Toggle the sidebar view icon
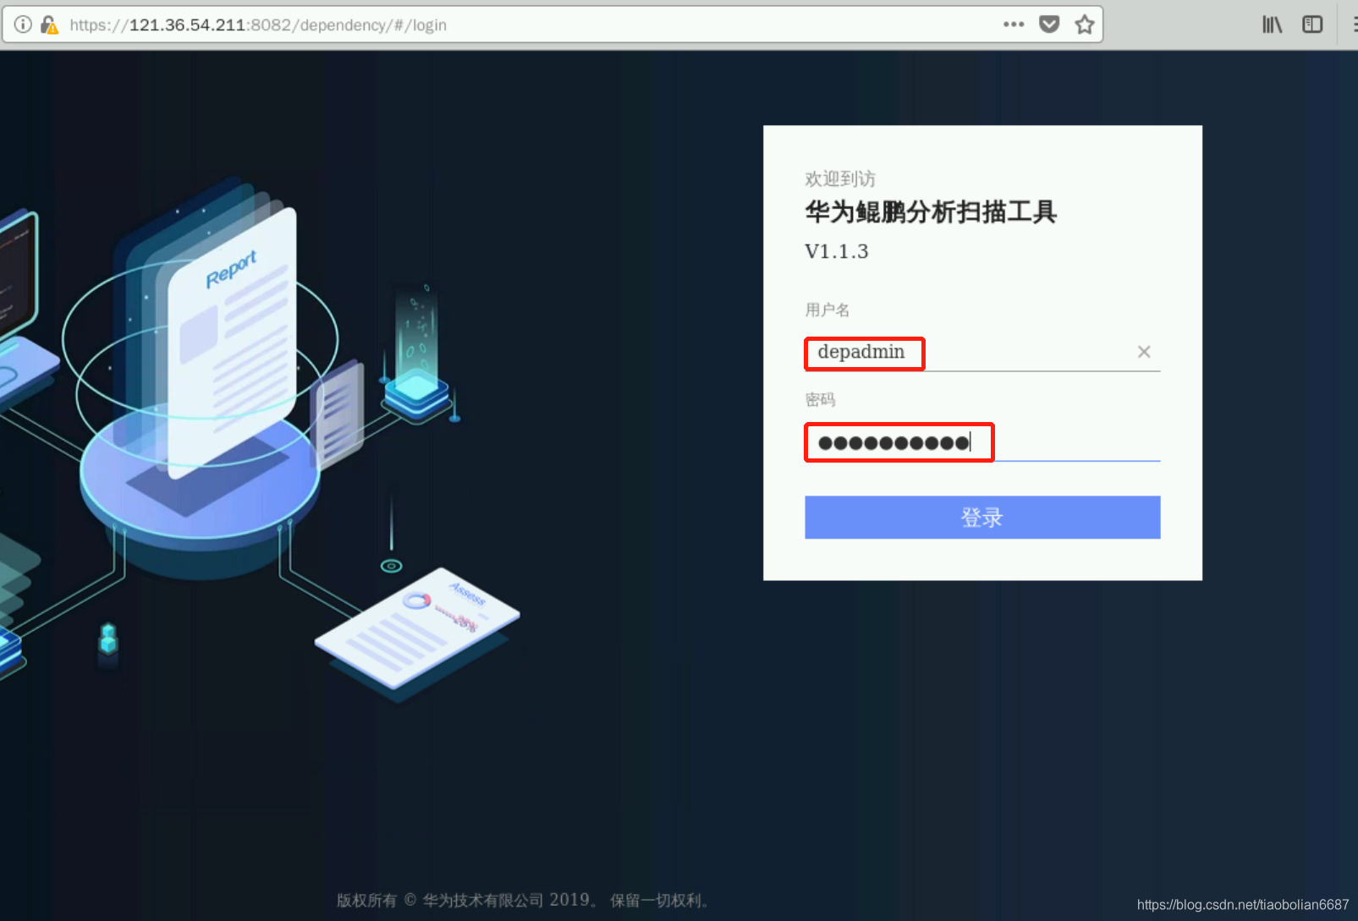1358x921 pixels. [1312, 25]
